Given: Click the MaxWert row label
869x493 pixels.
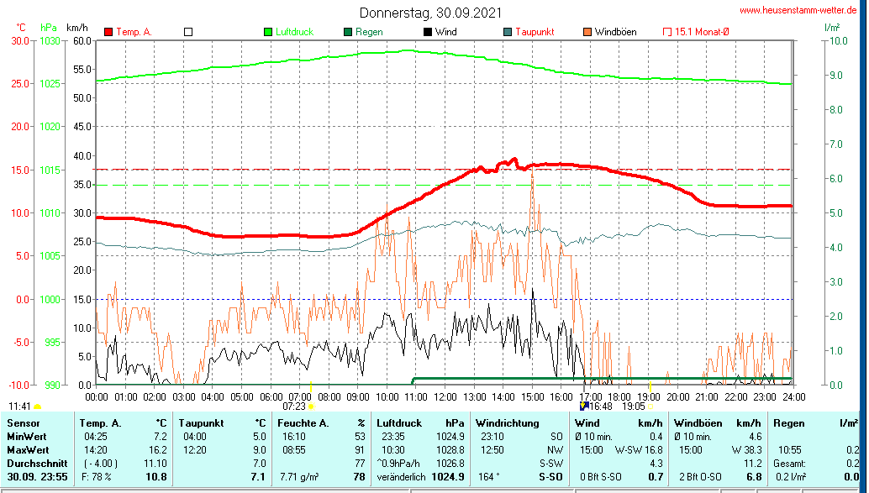Looking at the screenshot, I should coord(28,450).
